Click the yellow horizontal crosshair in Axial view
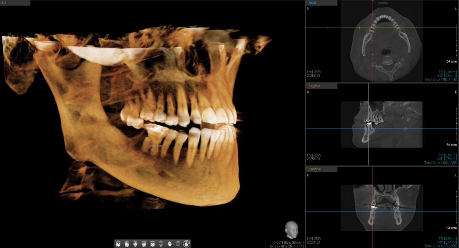 point(333,28)
